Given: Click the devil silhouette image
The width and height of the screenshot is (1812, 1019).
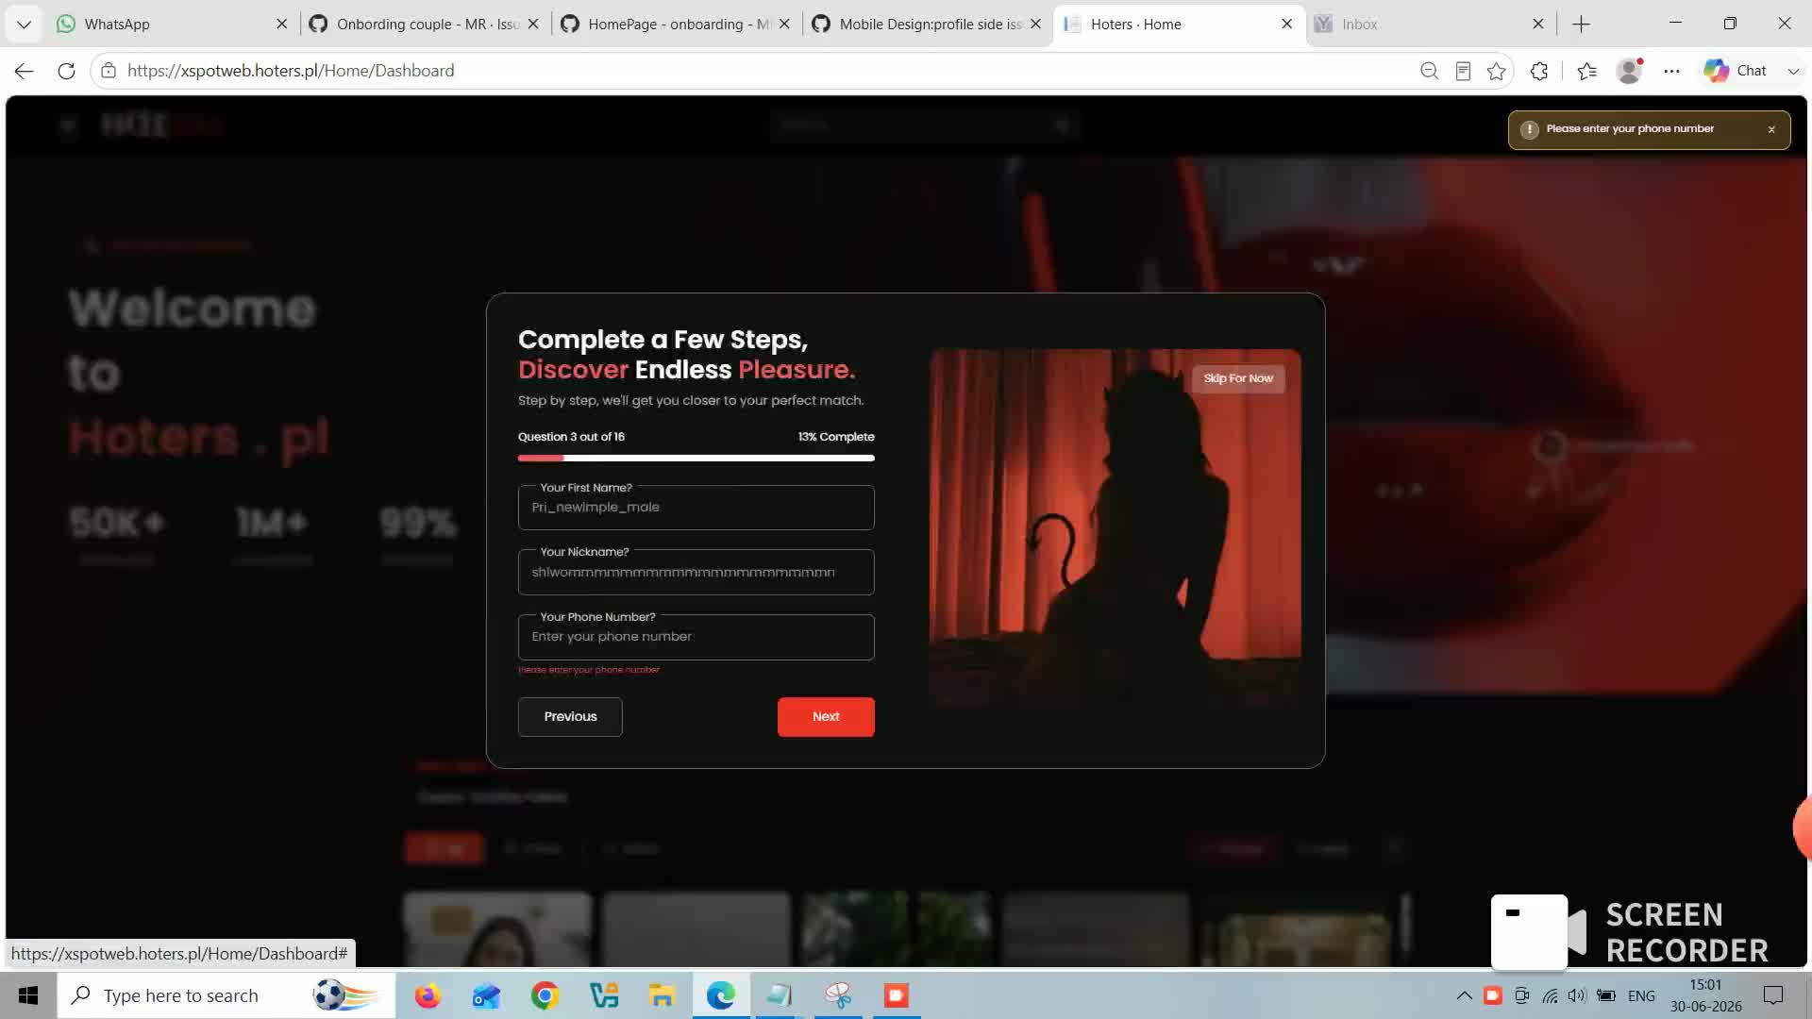Looking at the screenshot, I should [x=1116, y=528].
